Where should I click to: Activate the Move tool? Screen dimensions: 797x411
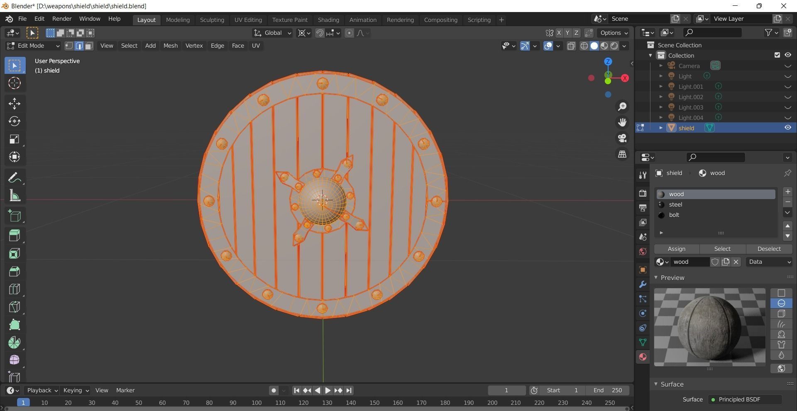click(x=15, y=104)
